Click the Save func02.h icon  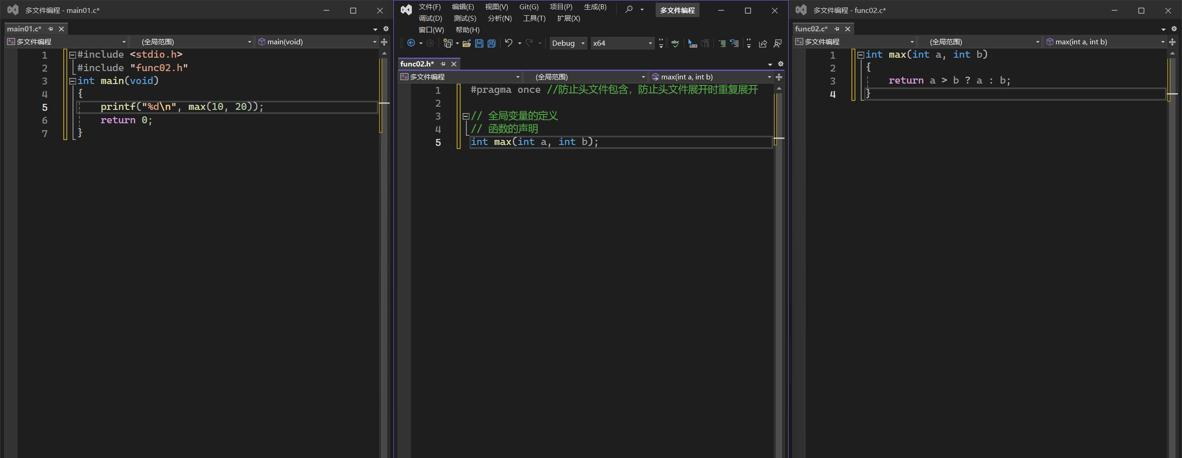point(480,43)
